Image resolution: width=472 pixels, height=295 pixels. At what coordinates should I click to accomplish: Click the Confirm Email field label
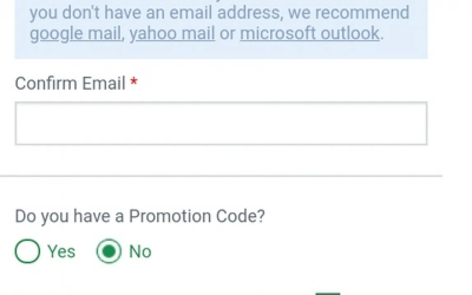click(70, 84)
